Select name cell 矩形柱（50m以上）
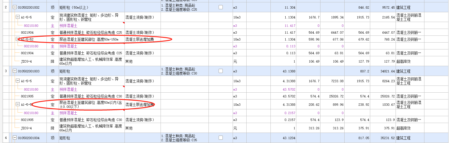The image size is (456, 143). click(91, 7)
